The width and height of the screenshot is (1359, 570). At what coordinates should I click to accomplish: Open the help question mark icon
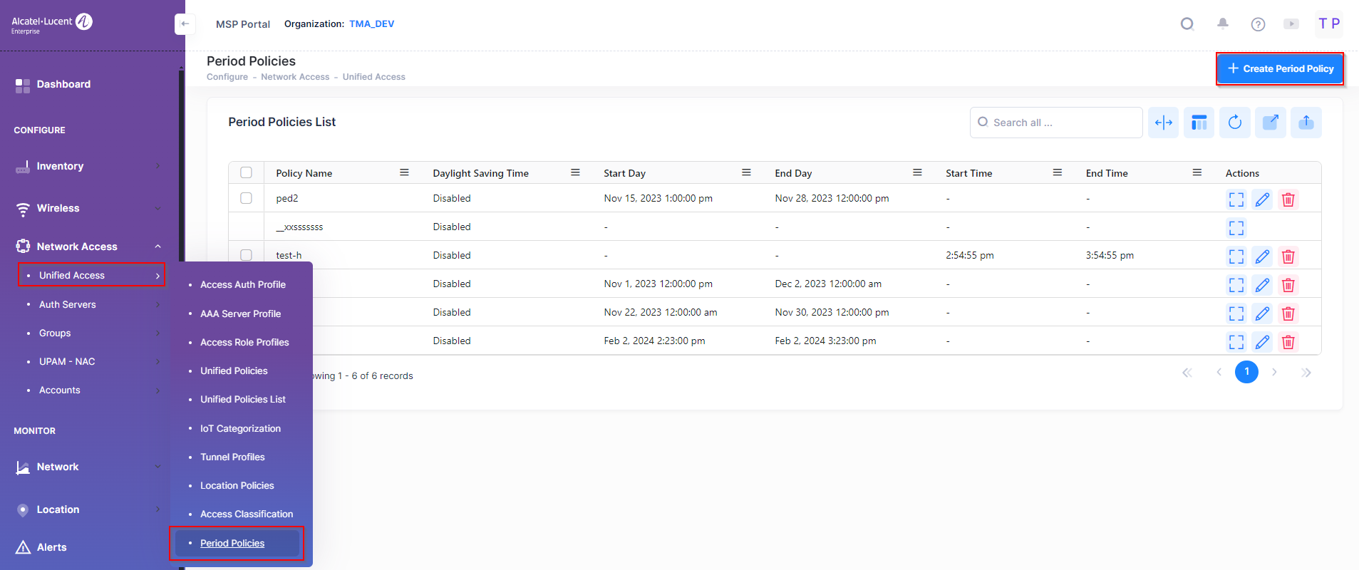(x=1259, y=24)
